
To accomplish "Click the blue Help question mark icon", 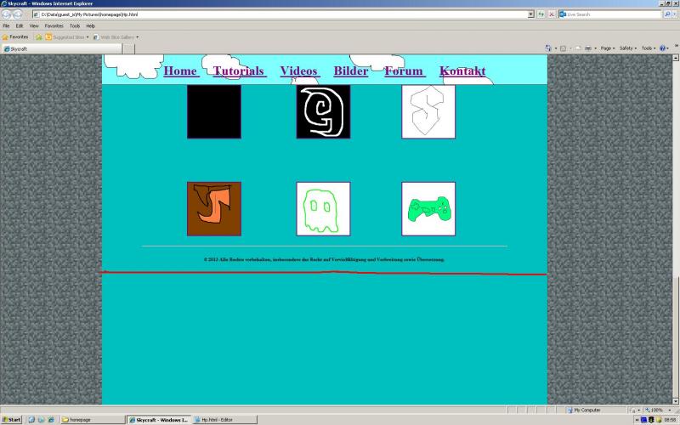I will click(662, 48).
